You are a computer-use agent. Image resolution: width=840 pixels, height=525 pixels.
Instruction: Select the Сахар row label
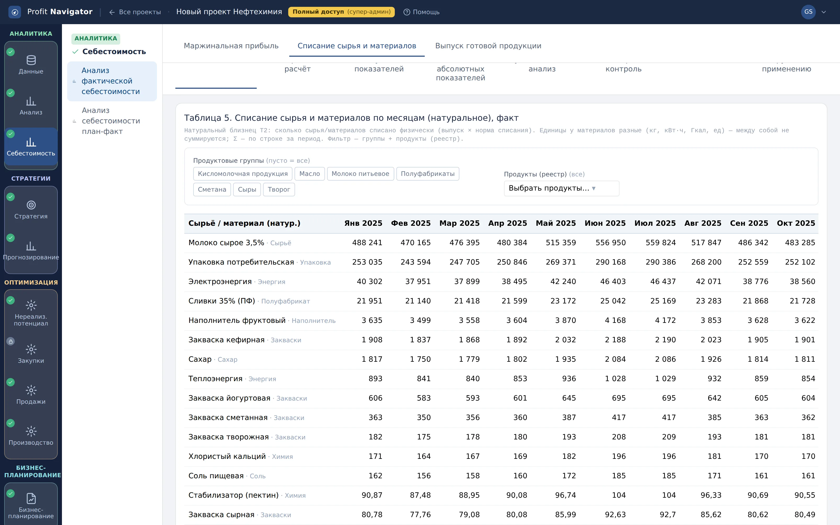200,359
